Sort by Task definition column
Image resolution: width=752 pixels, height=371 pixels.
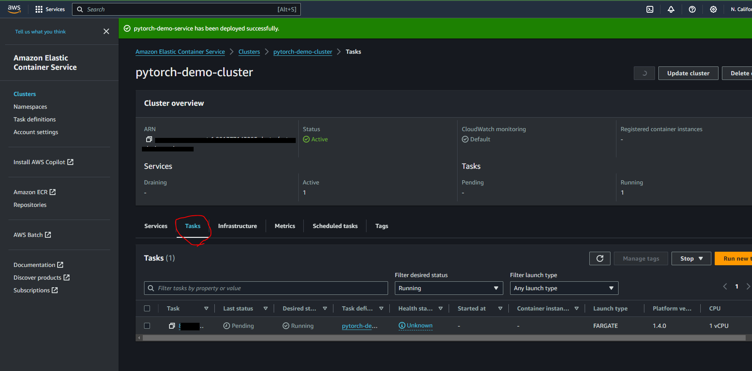[x=381, y=308]
